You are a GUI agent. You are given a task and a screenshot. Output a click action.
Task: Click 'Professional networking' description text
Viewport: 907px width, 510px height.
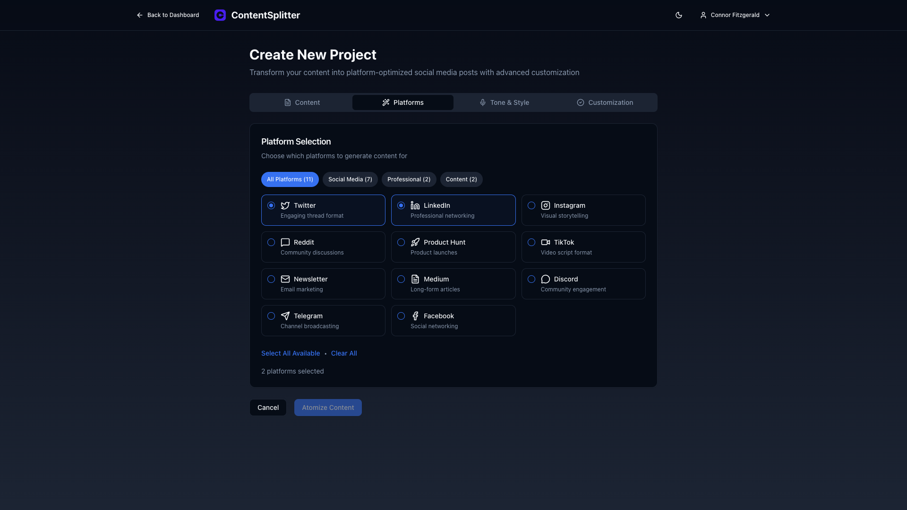(x=442, y=216)
